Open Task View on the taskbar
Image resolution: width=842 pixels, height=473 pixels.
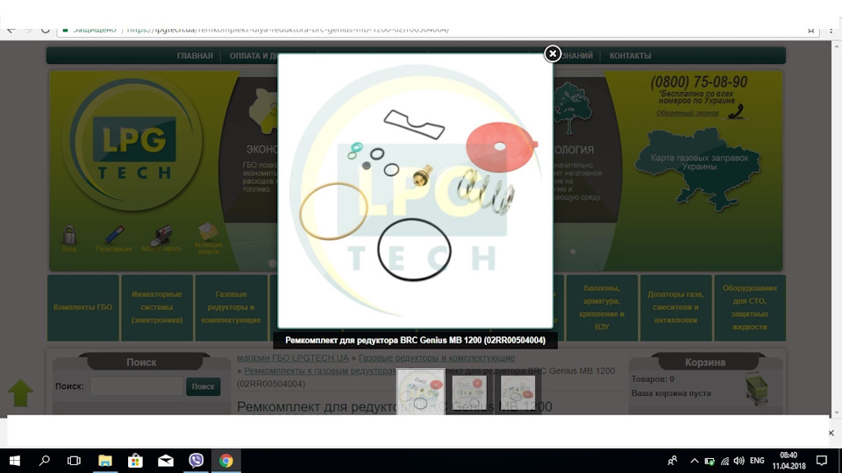coord(74,461)
